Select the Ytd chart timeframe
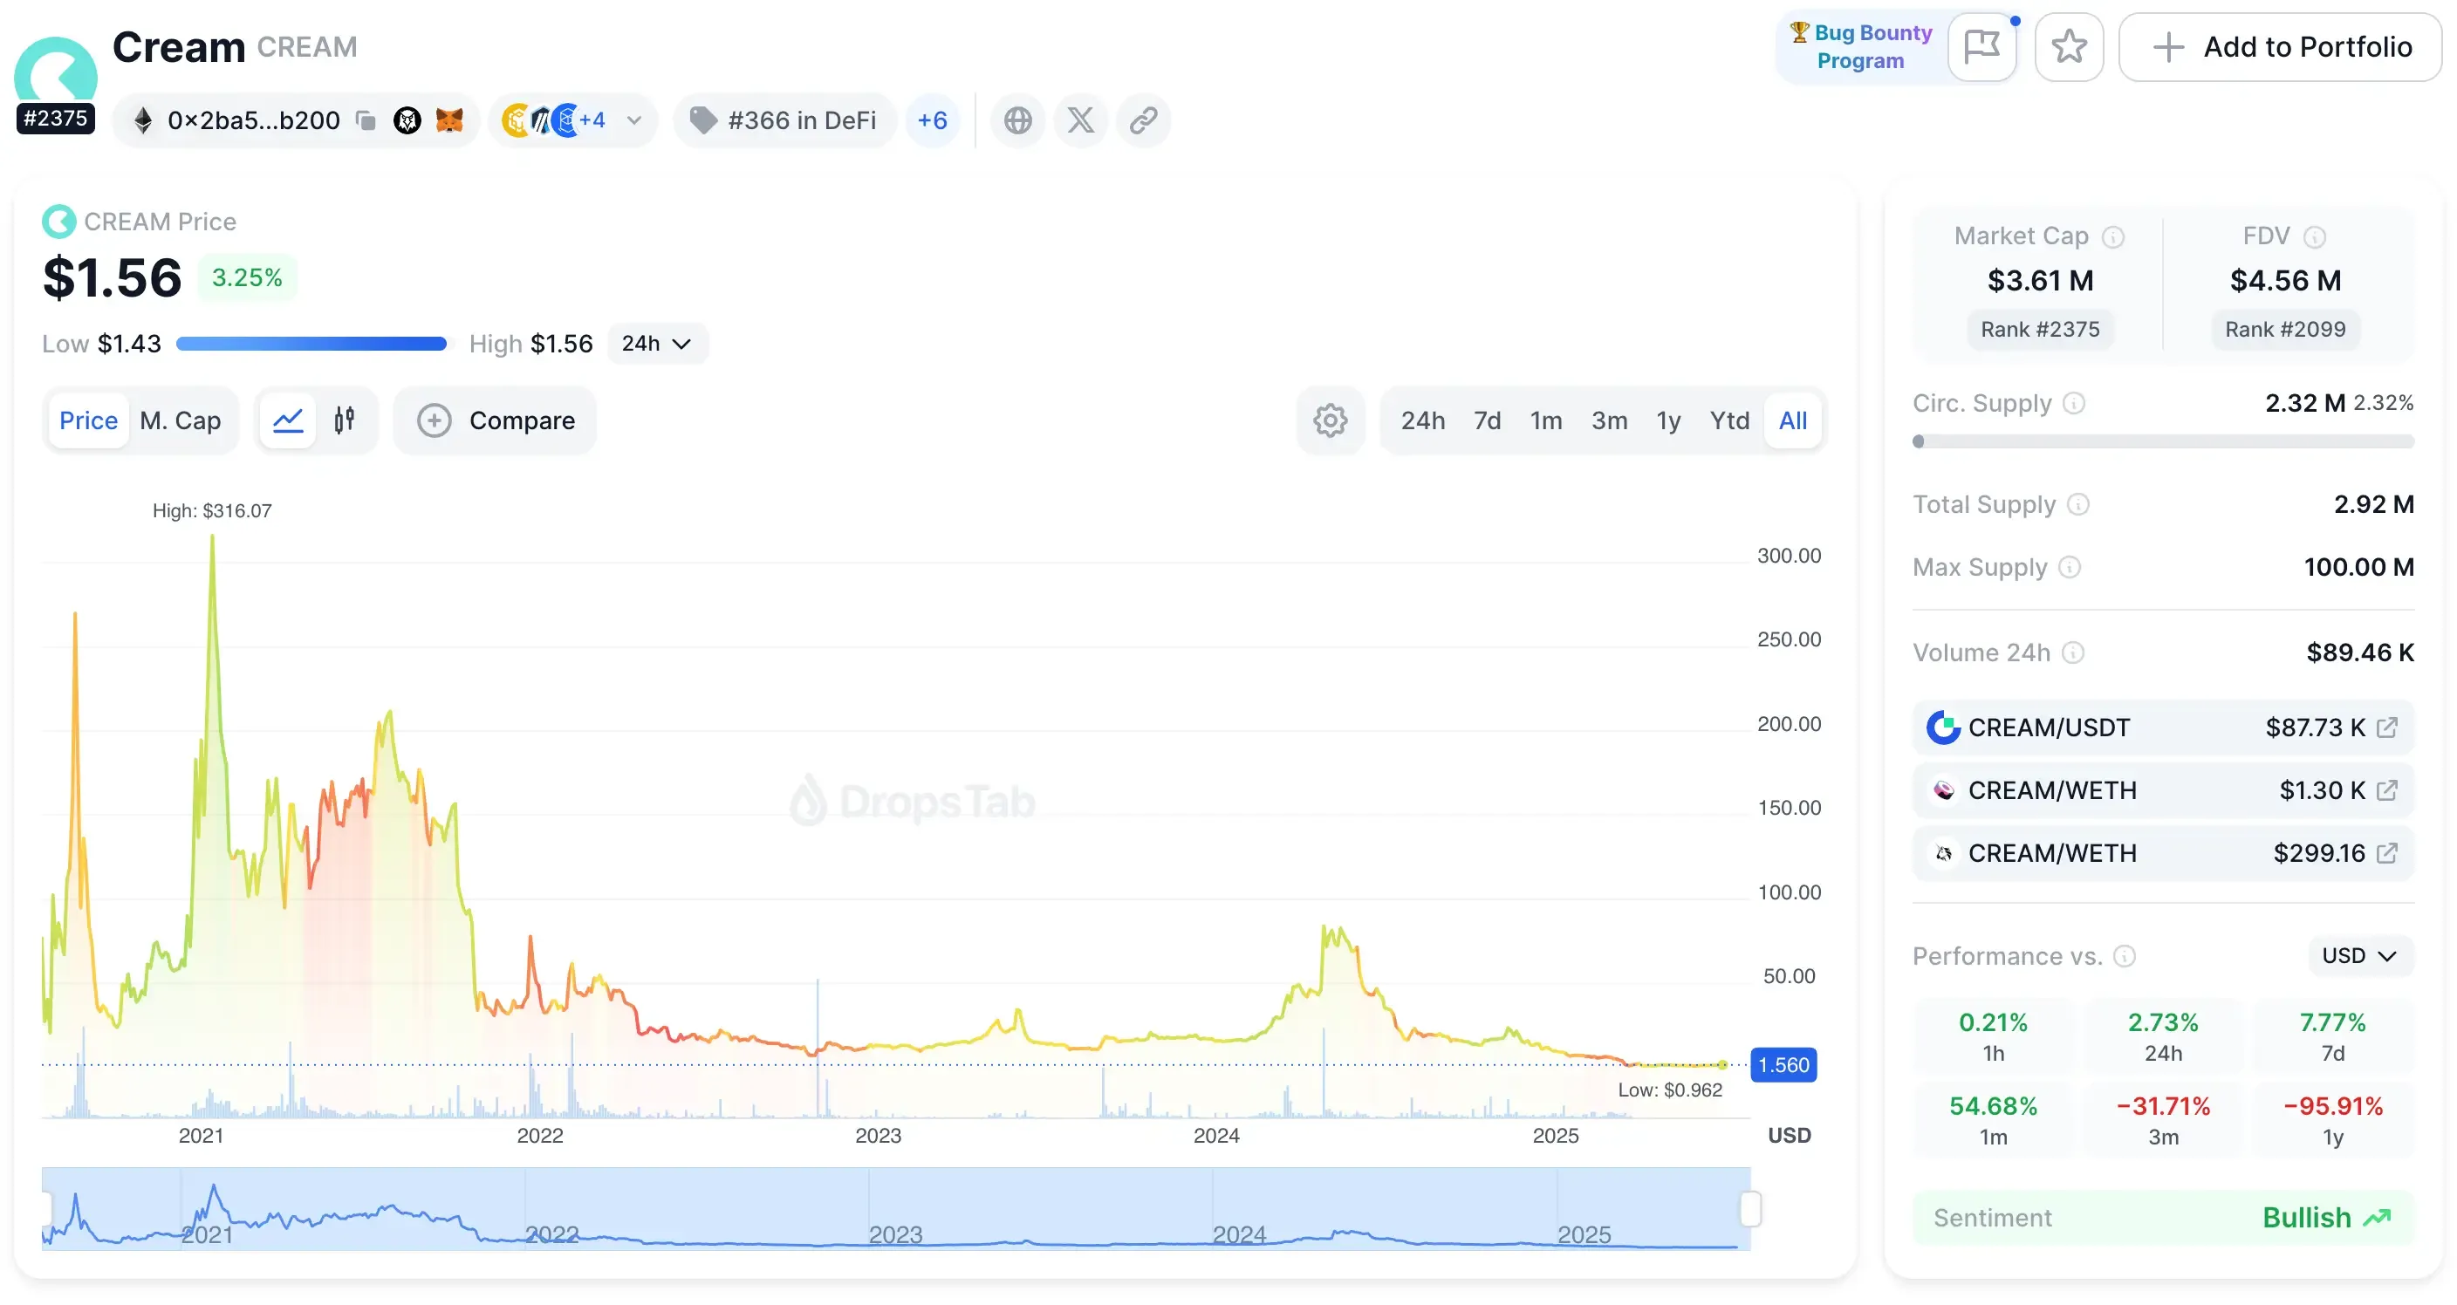The image size is (2457, 1305). pos(1729,420)
